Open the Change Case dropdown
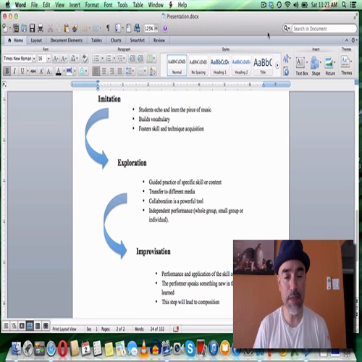The width and height of the screenshot is (362, 362). click(x=74, y=59)
